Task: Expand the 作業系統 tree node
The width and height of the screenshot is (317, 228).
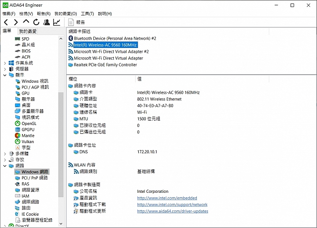Action: point(5,63)
